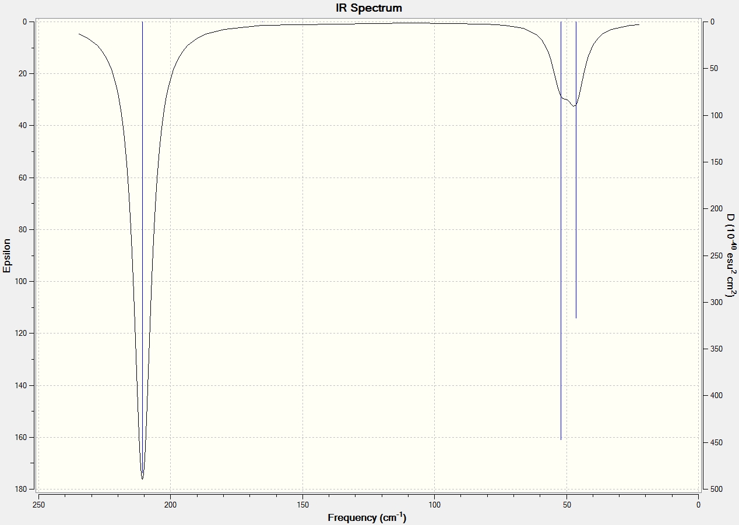Click the "Epsilon" left axis label
This screenshot has height=525, width=739.
[7, 256]
